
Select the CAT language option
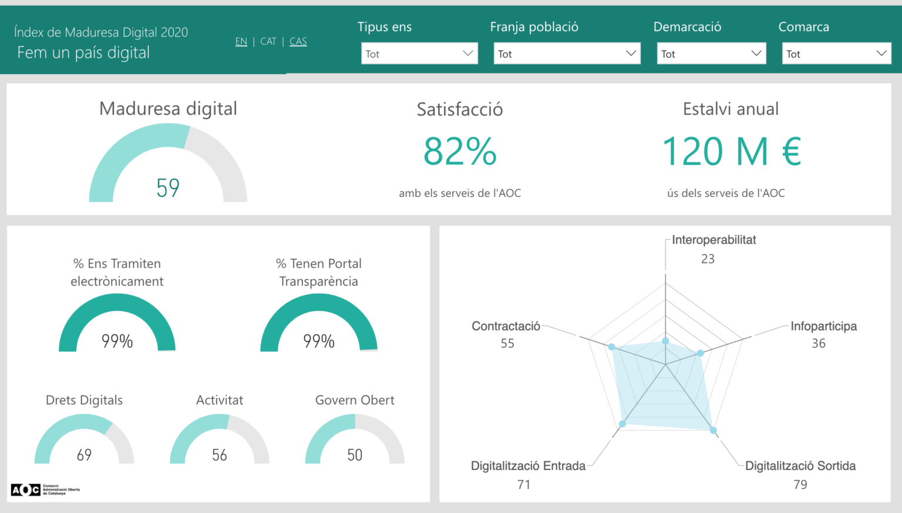click(x=268, y=41)
